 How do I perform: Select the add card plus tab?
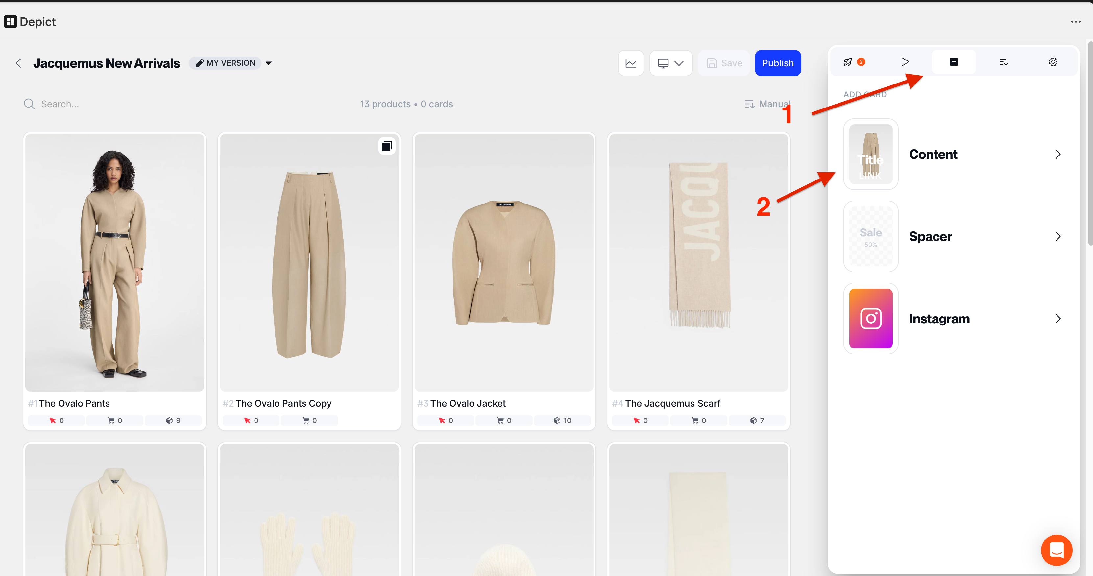[953, 62]
